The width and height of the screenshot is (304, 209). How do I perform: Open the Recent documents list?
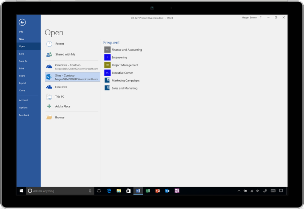click(x=59, y=44)
